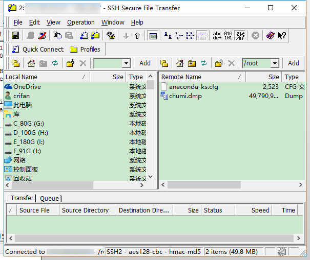
Task: Click the Connect toolbar icon
Action: [31, 36]
